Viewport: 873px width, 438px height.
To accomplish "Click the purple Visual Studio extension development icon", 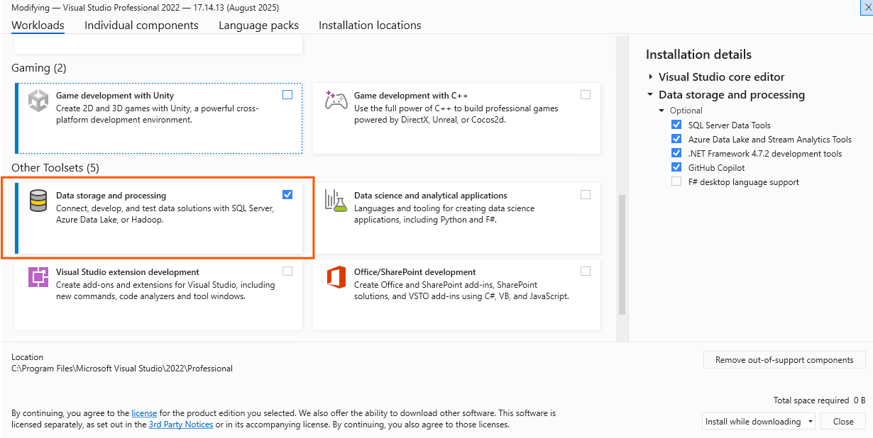I will pyautogui.click(x=38, y=277).
